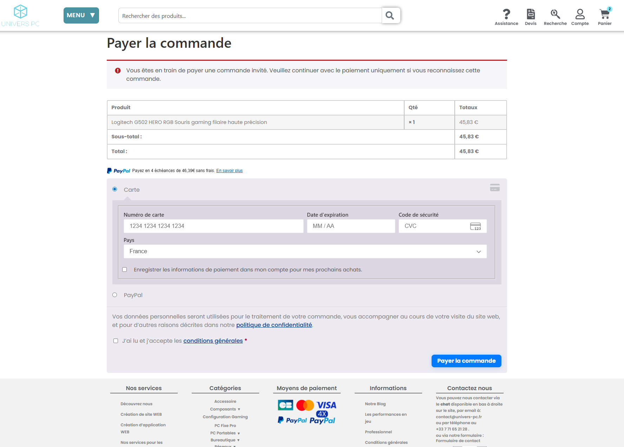Click the Univers PC logo
624x447 pixels.
21,15
